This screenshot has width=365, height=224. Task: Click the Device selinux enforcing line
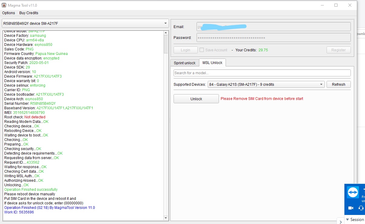point(25,85)
